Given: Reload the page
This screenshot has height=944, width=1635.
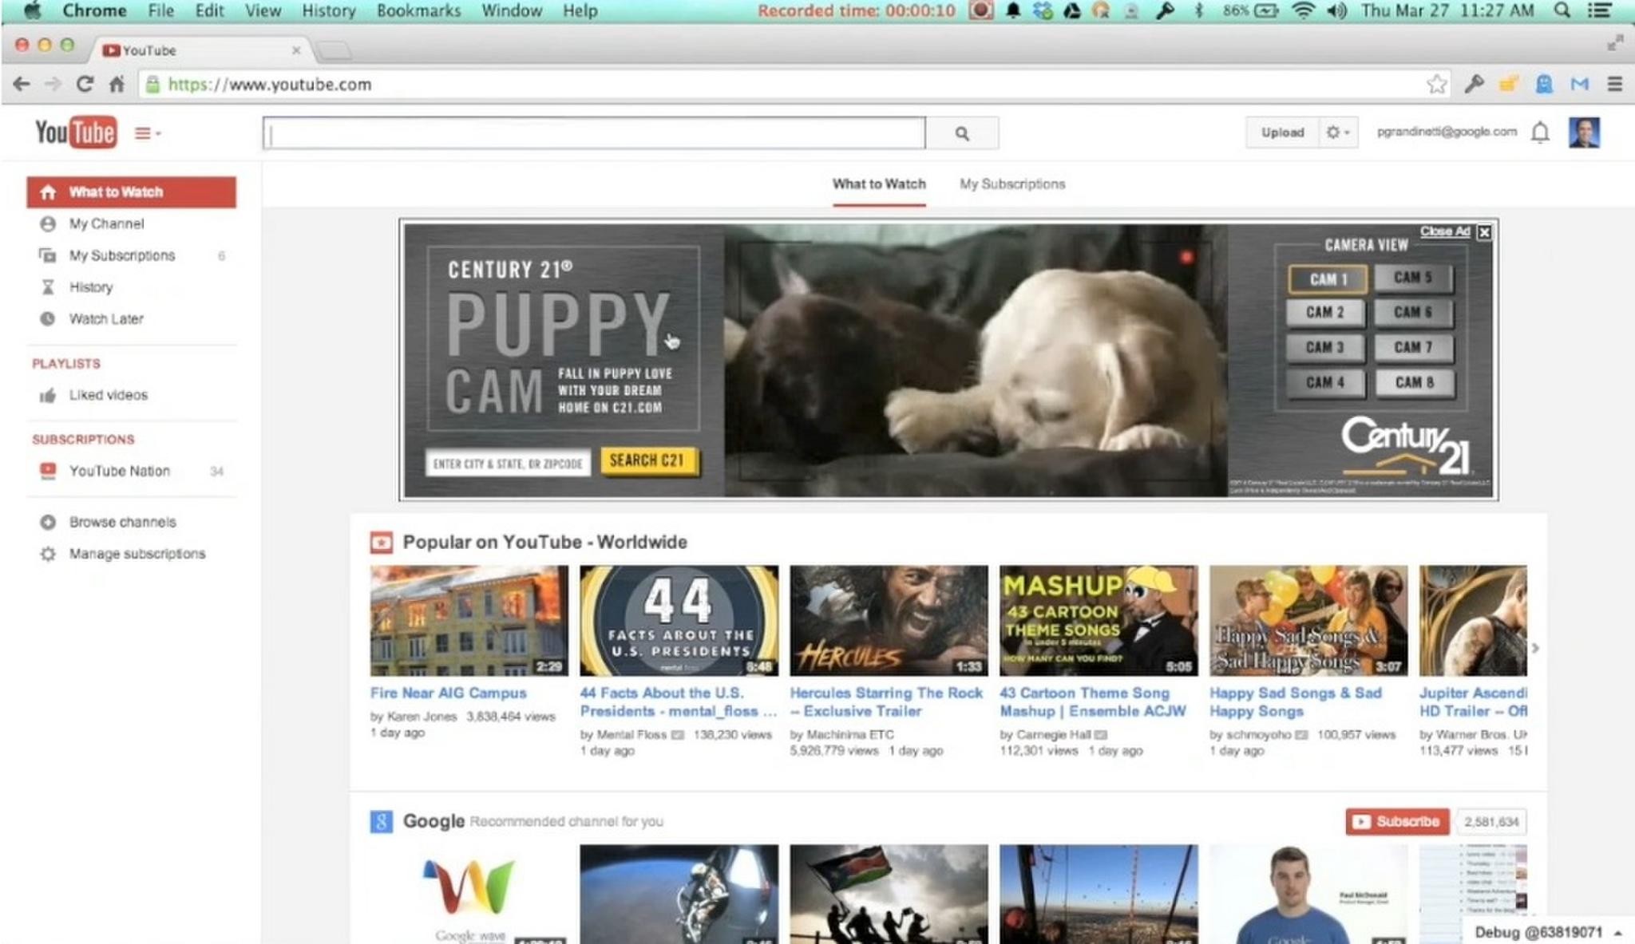Looking at the screenshot, I should coord(85,84).
